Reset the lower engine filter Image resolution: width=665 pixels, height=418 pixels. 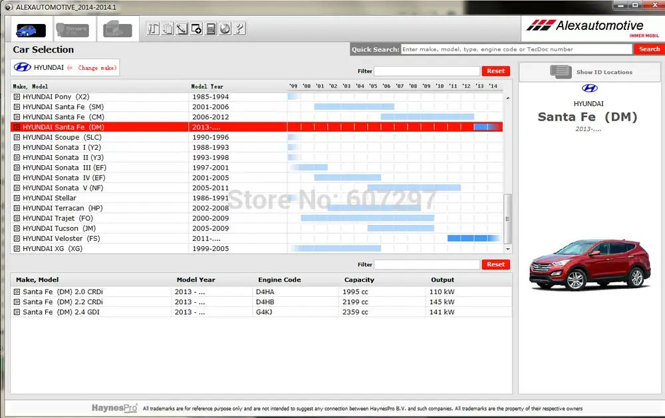tap(496, 264)
